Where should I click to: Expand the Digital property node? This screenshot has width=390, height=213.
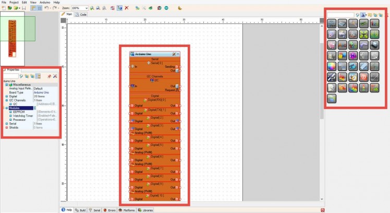(x=6, y=96)
